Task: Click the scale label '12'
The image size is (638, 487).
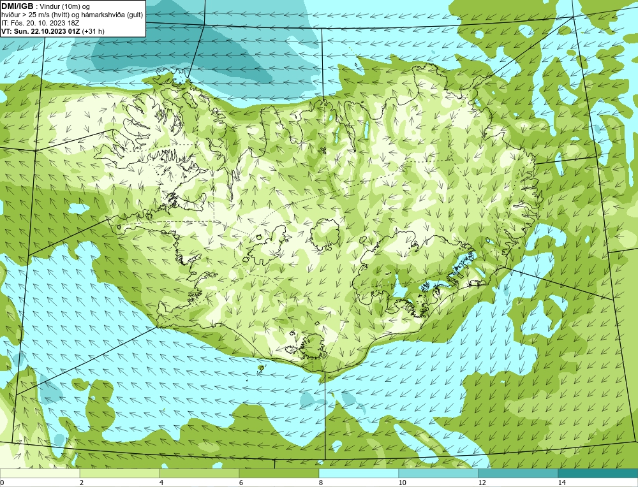Action: point(482,483)
